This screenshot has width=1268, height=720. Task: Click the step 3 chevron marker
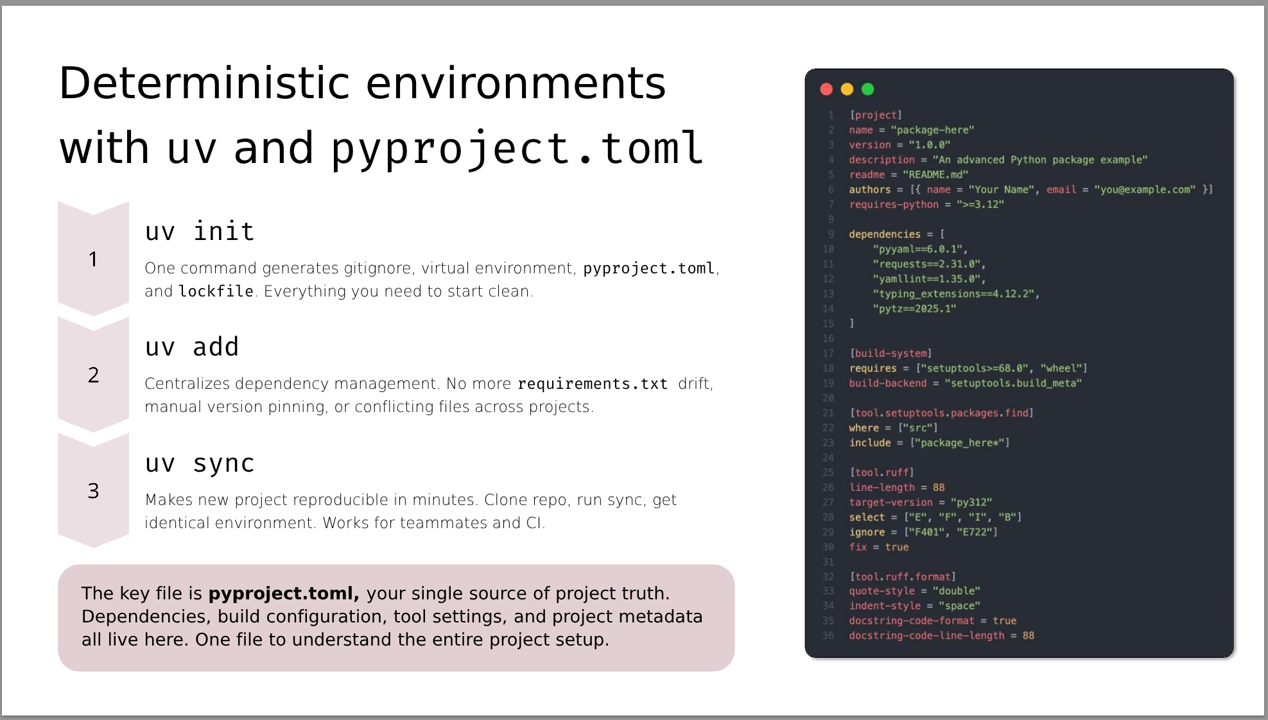[x=93, y=491]
